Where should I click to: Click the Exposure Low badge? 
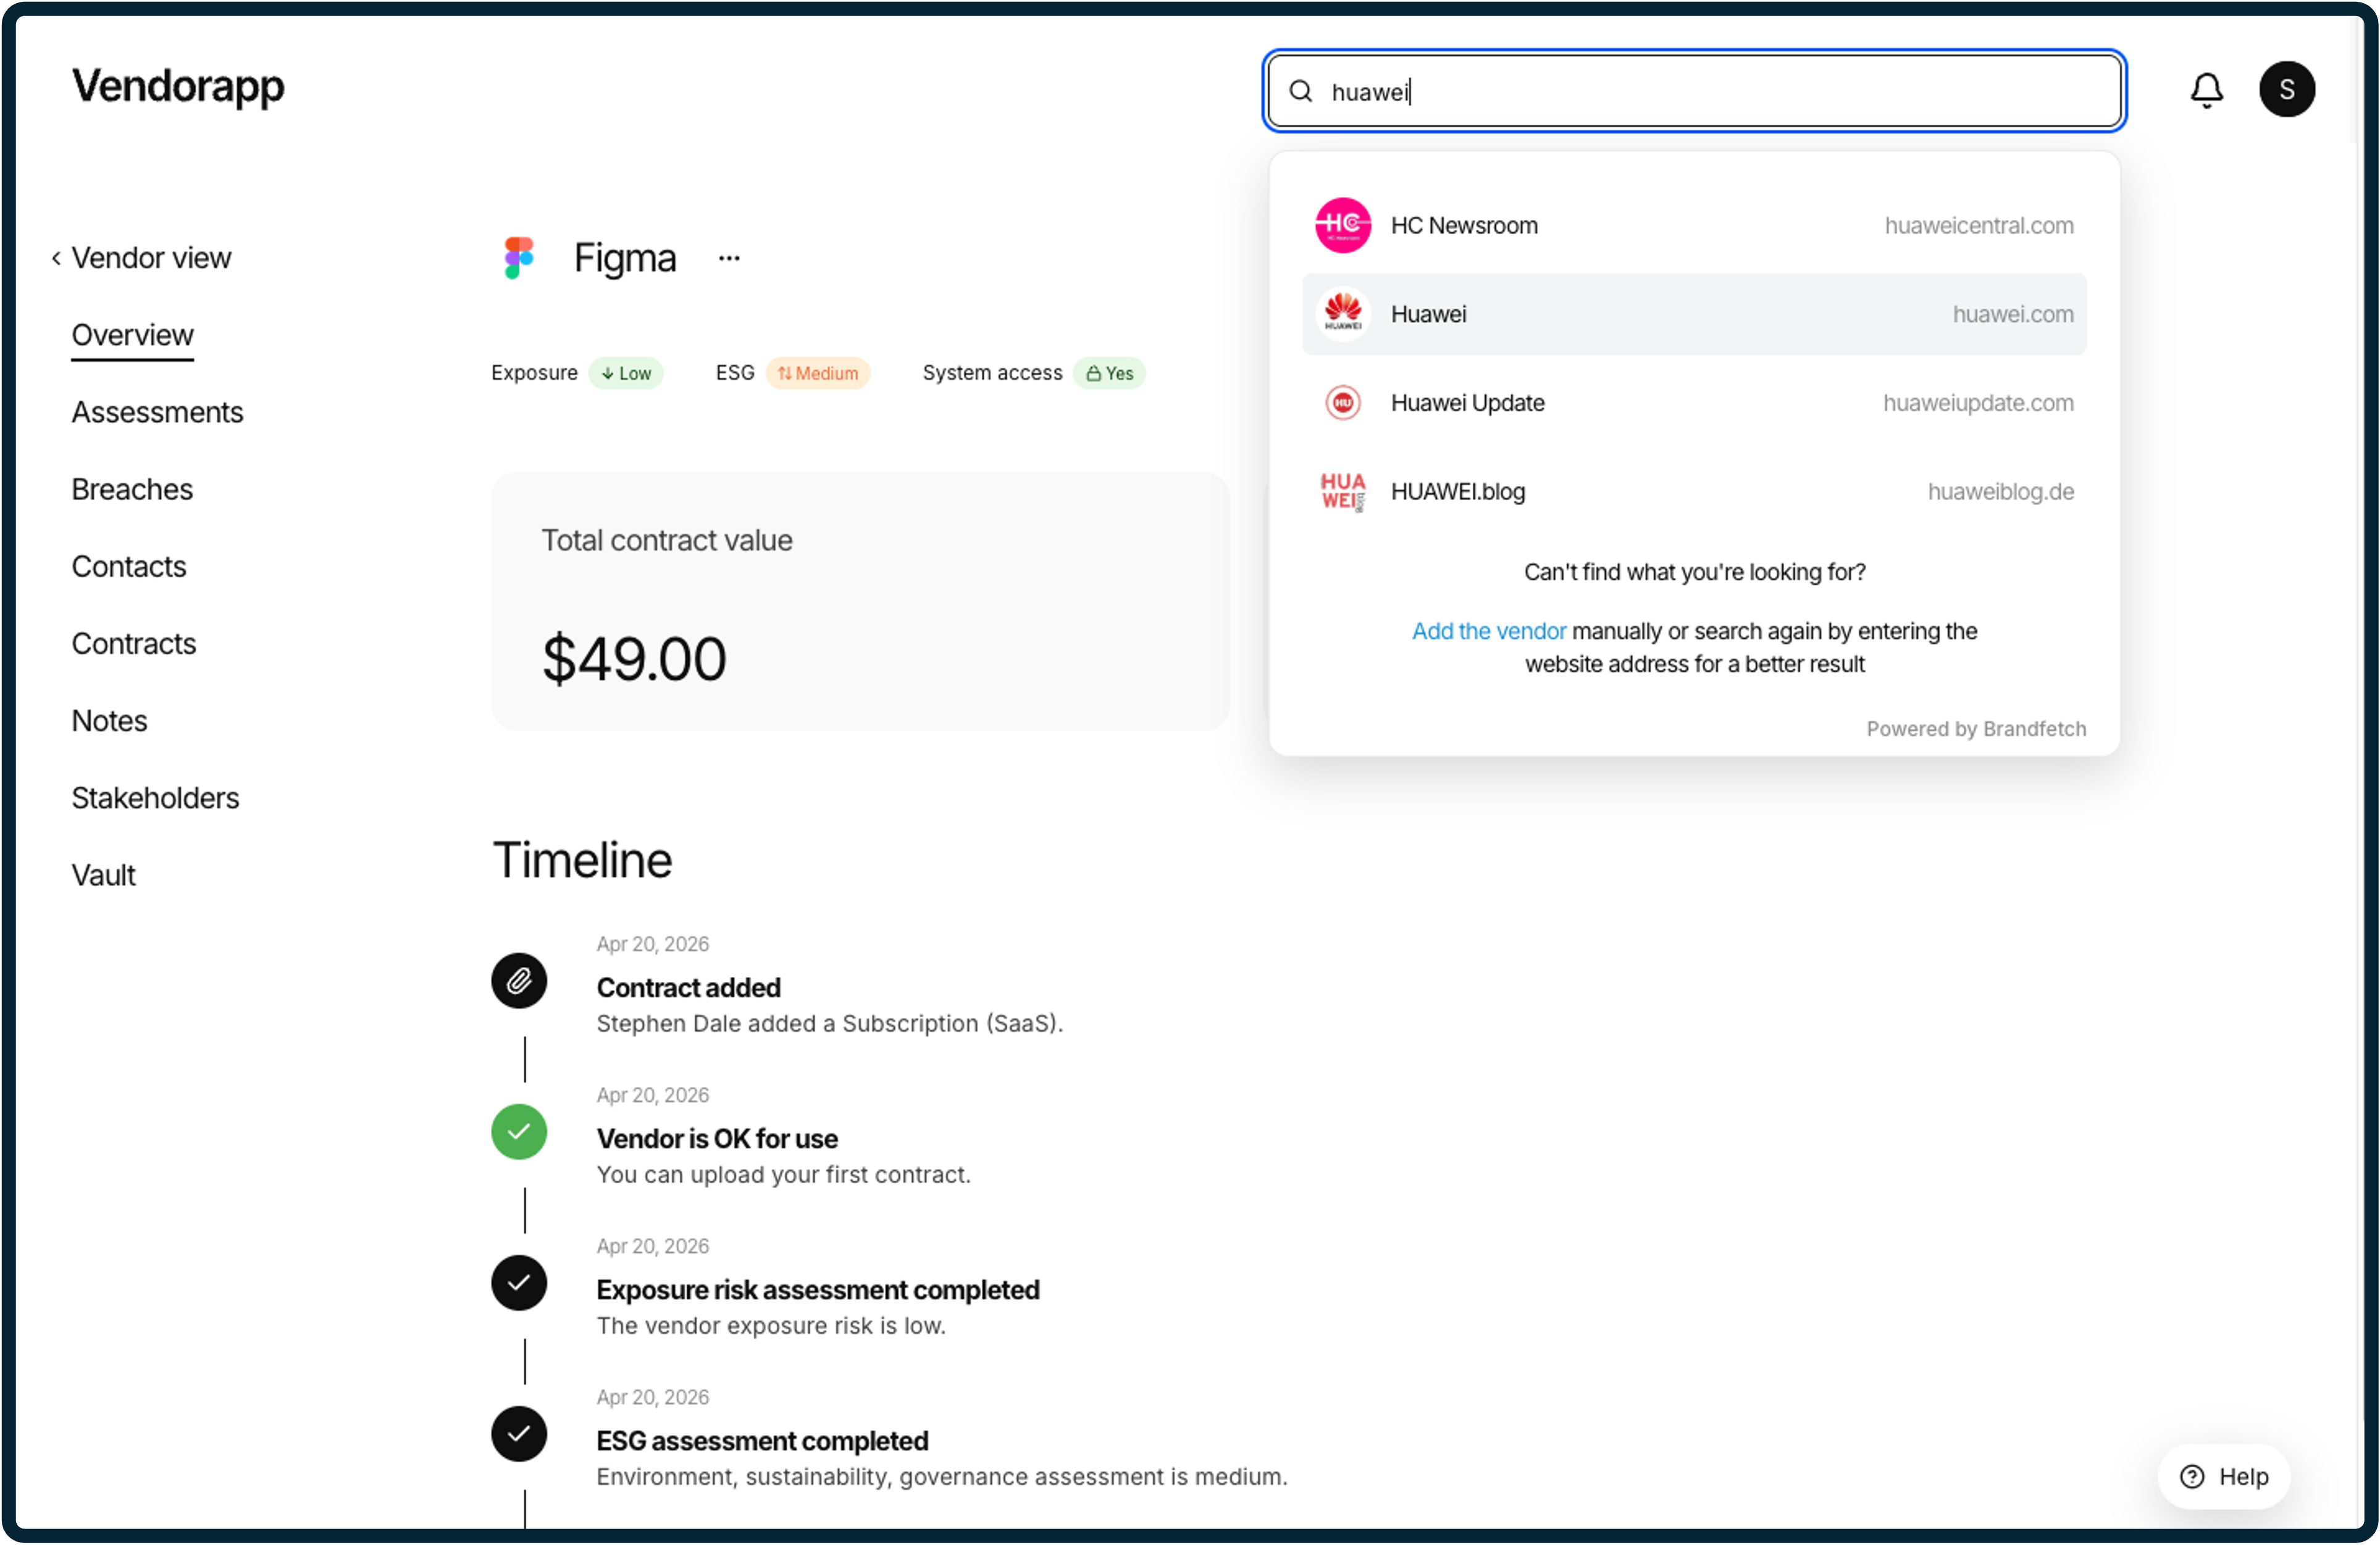(626, 373)
